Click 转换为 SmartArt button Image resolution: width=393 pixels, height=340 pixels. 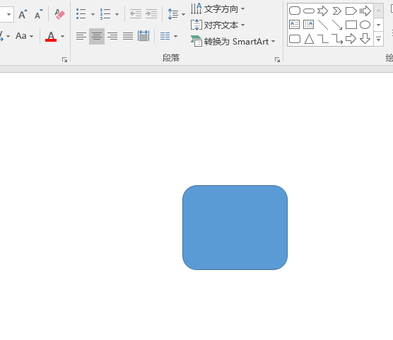[233, 42]
